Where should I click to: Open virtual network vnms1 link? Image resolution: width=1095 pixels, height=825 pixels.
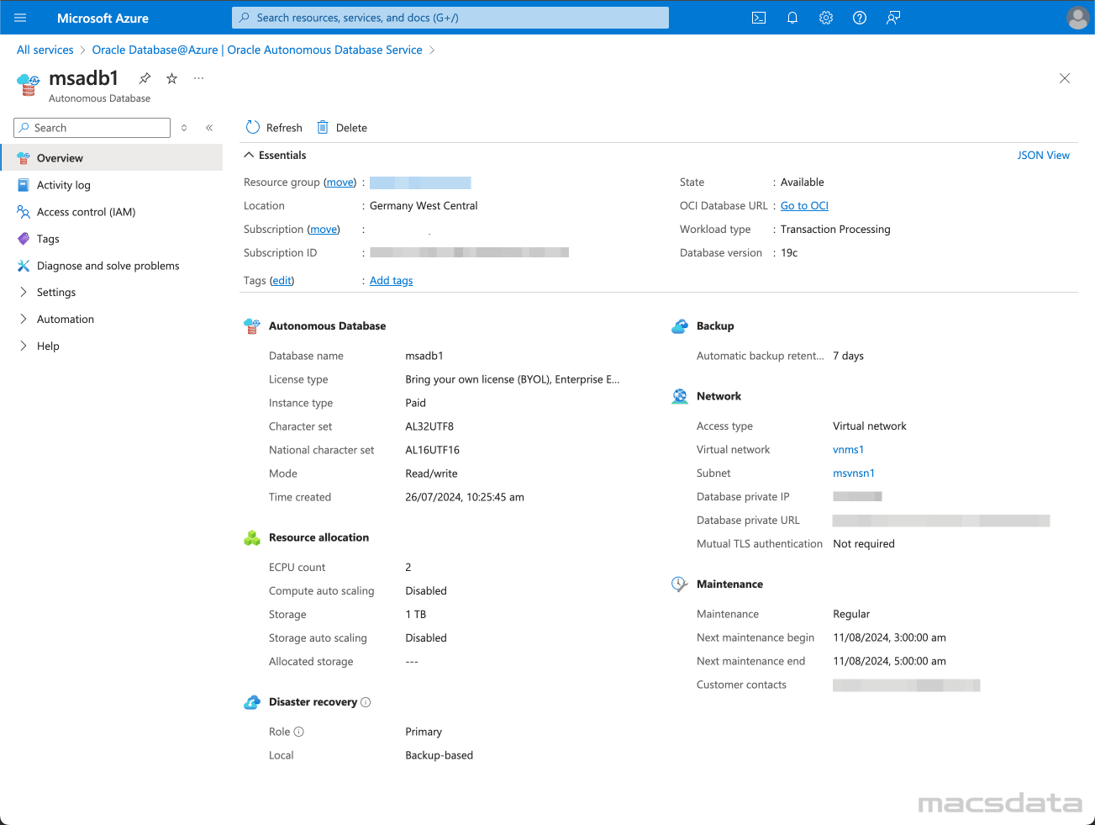(848, 450)
